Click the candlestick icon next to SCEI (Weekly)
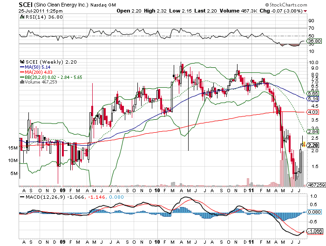The height and width of the screenshot is (246, 326). (22, 62)
